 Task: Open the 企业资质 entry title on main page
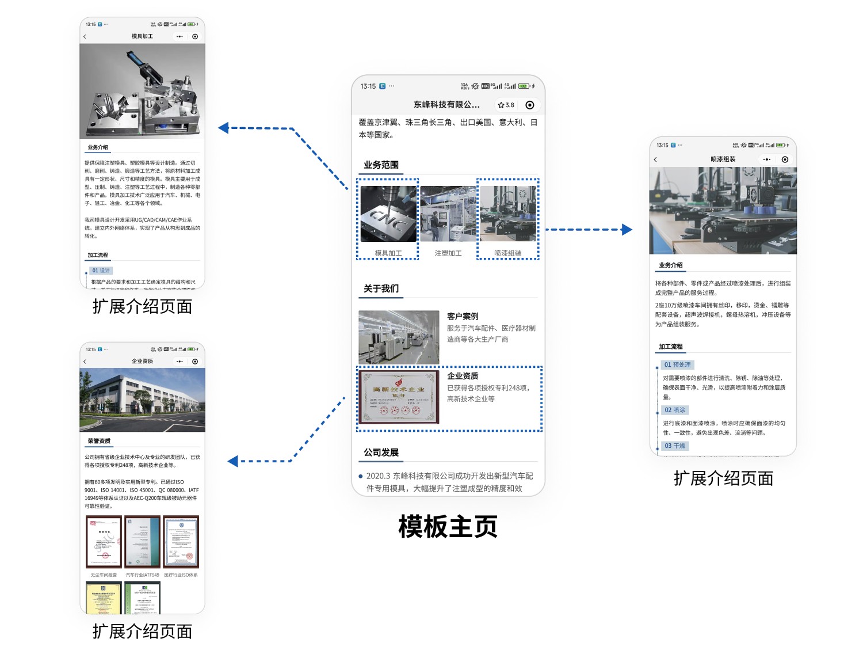463,375
